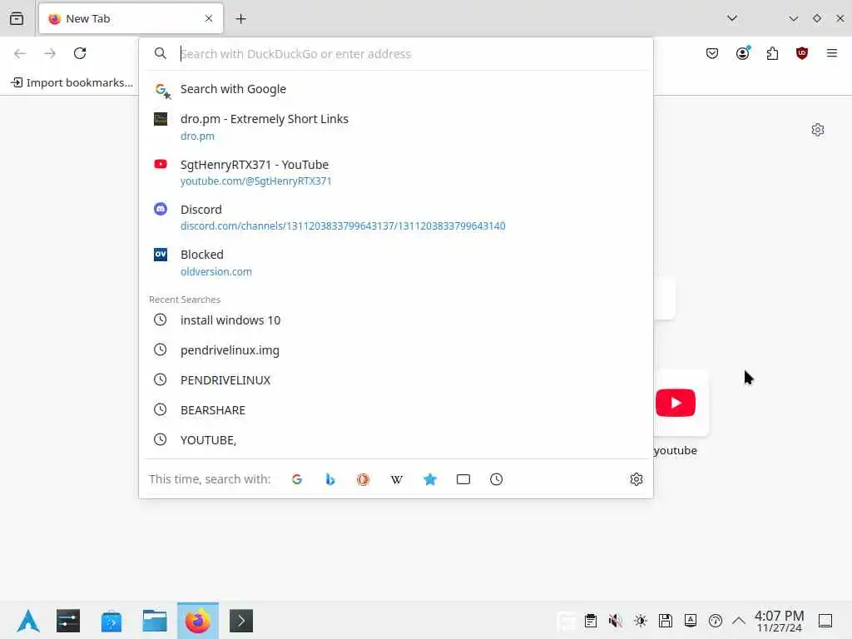Image resolution: width=852 pixels, height=639 pixels.
Task: Click Import bookmarks in bookmarks toolbar
Action: 72,82
